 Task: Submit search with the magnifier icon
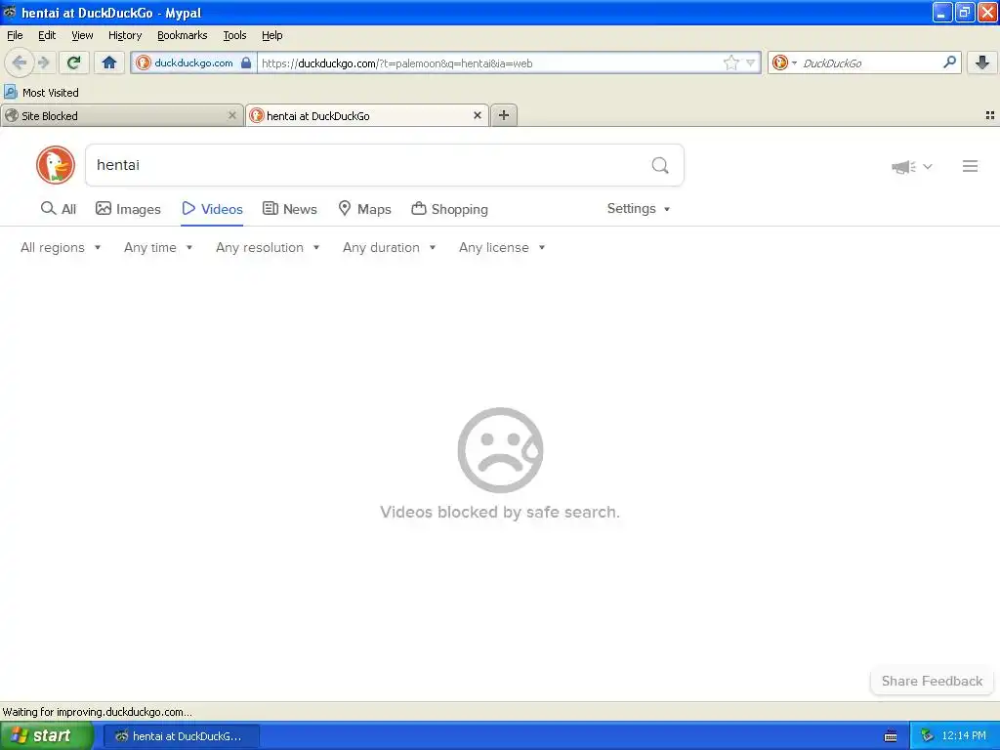[660, 166]
